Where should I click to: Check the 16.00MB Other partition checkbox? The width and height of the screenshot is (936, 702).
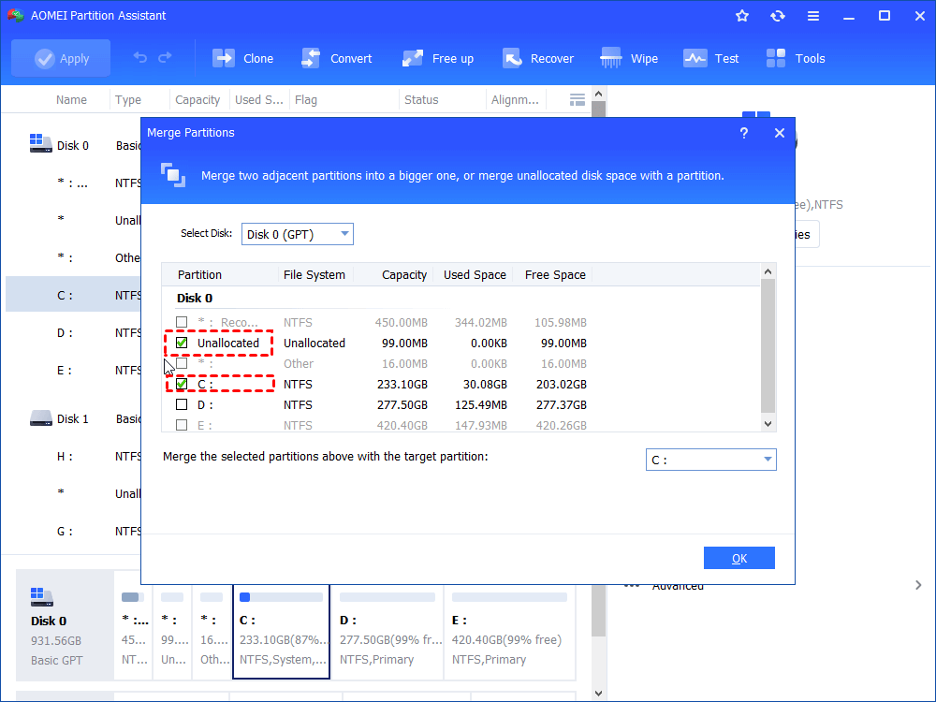pos(182,363)
